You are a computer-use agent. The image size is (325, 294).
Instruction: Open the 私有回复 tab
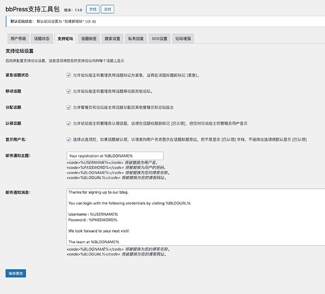pyautogui.click(x=136, y=39)
